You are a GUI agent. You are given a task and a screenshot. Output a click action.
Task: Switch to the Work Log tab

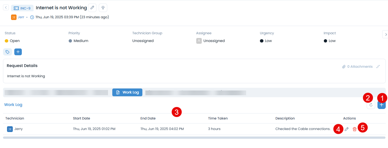click(127, 92)
